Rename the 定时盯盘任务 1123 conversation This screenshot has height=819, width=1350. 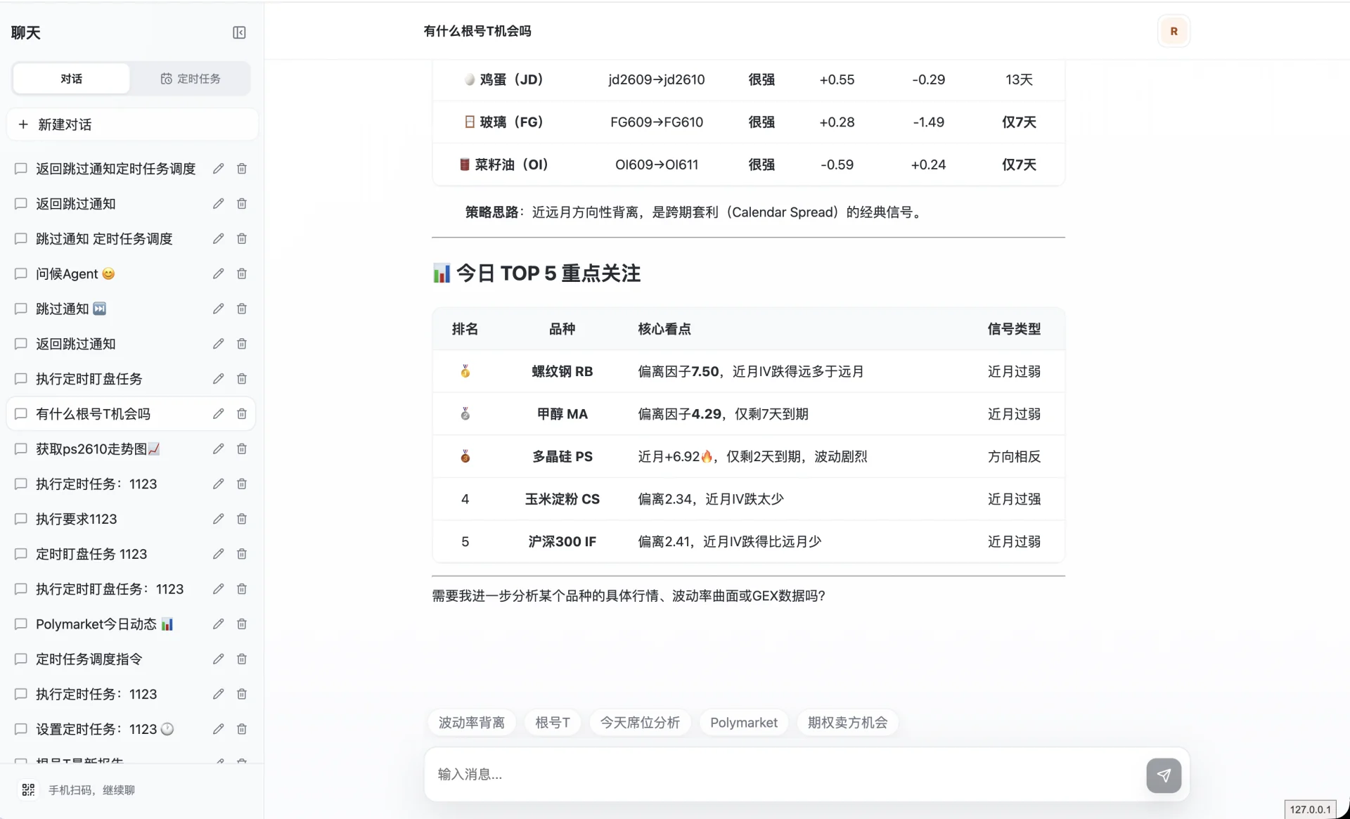[219, 554]
